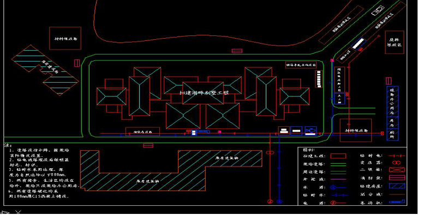Click the 水源 blue symbol in the legend
This screenshot has width=423, height=215.
(338, 187)
